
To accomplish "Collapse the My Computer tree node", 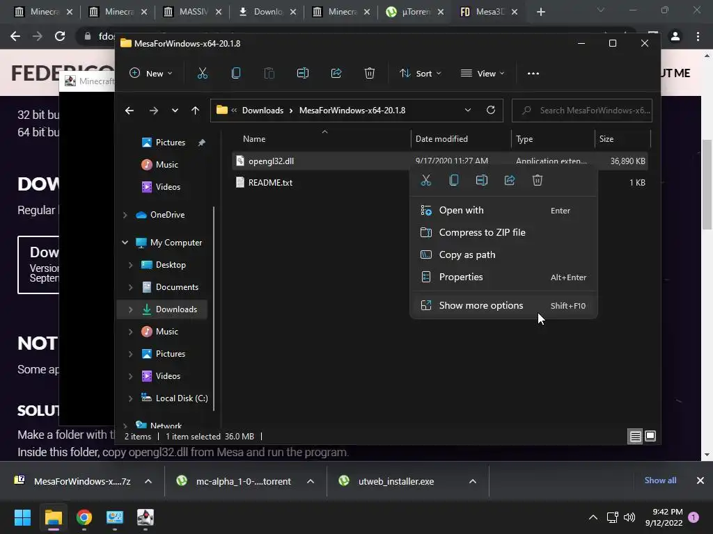I will (x=125, y=243).
